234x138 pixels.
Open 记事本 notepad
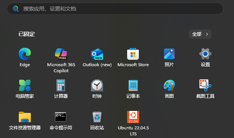pos(133,85)
